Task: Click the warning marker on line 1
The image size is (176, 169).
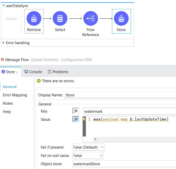Action: 84,119
